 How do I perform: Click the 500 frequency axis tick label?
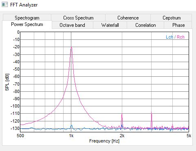(20, 136)
